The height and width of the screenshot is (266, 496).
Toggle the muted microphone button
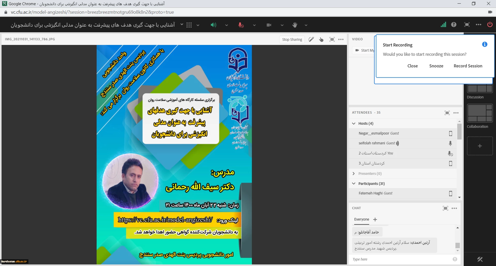coord(241,25)
